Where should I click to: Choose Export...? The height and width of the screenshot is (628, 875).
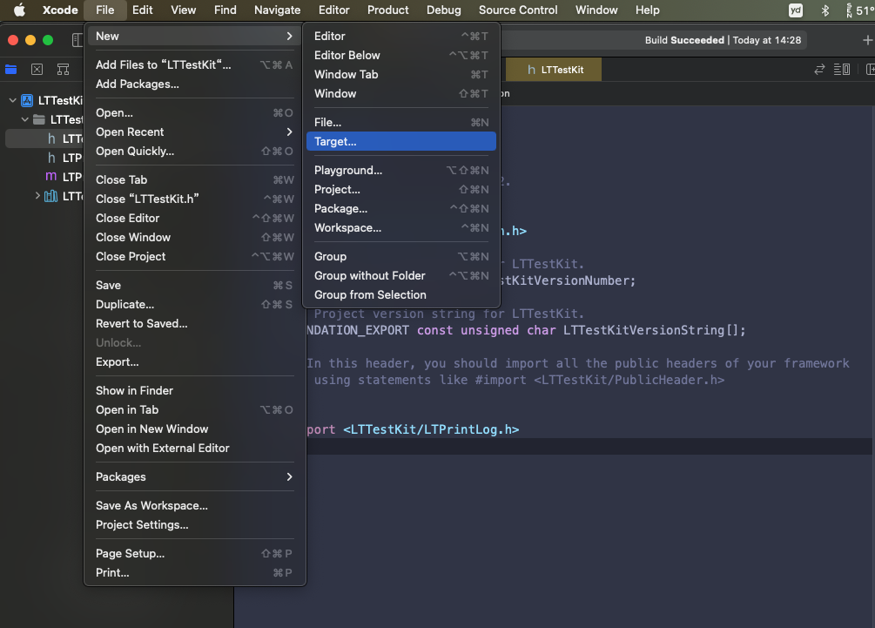coord(194,361)
